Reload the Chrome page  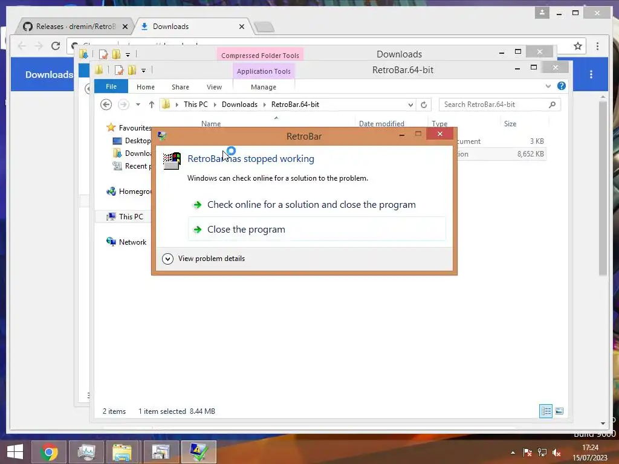(x=56, y=46)
